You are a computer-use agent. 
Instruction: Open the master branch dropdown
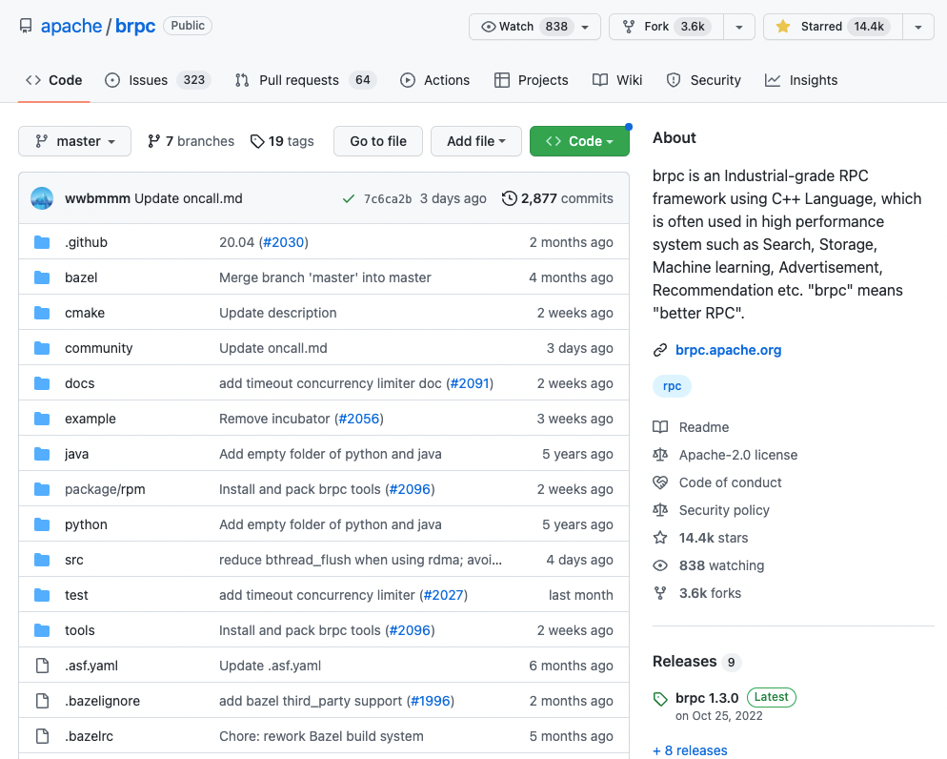click(x=74, y=140)
